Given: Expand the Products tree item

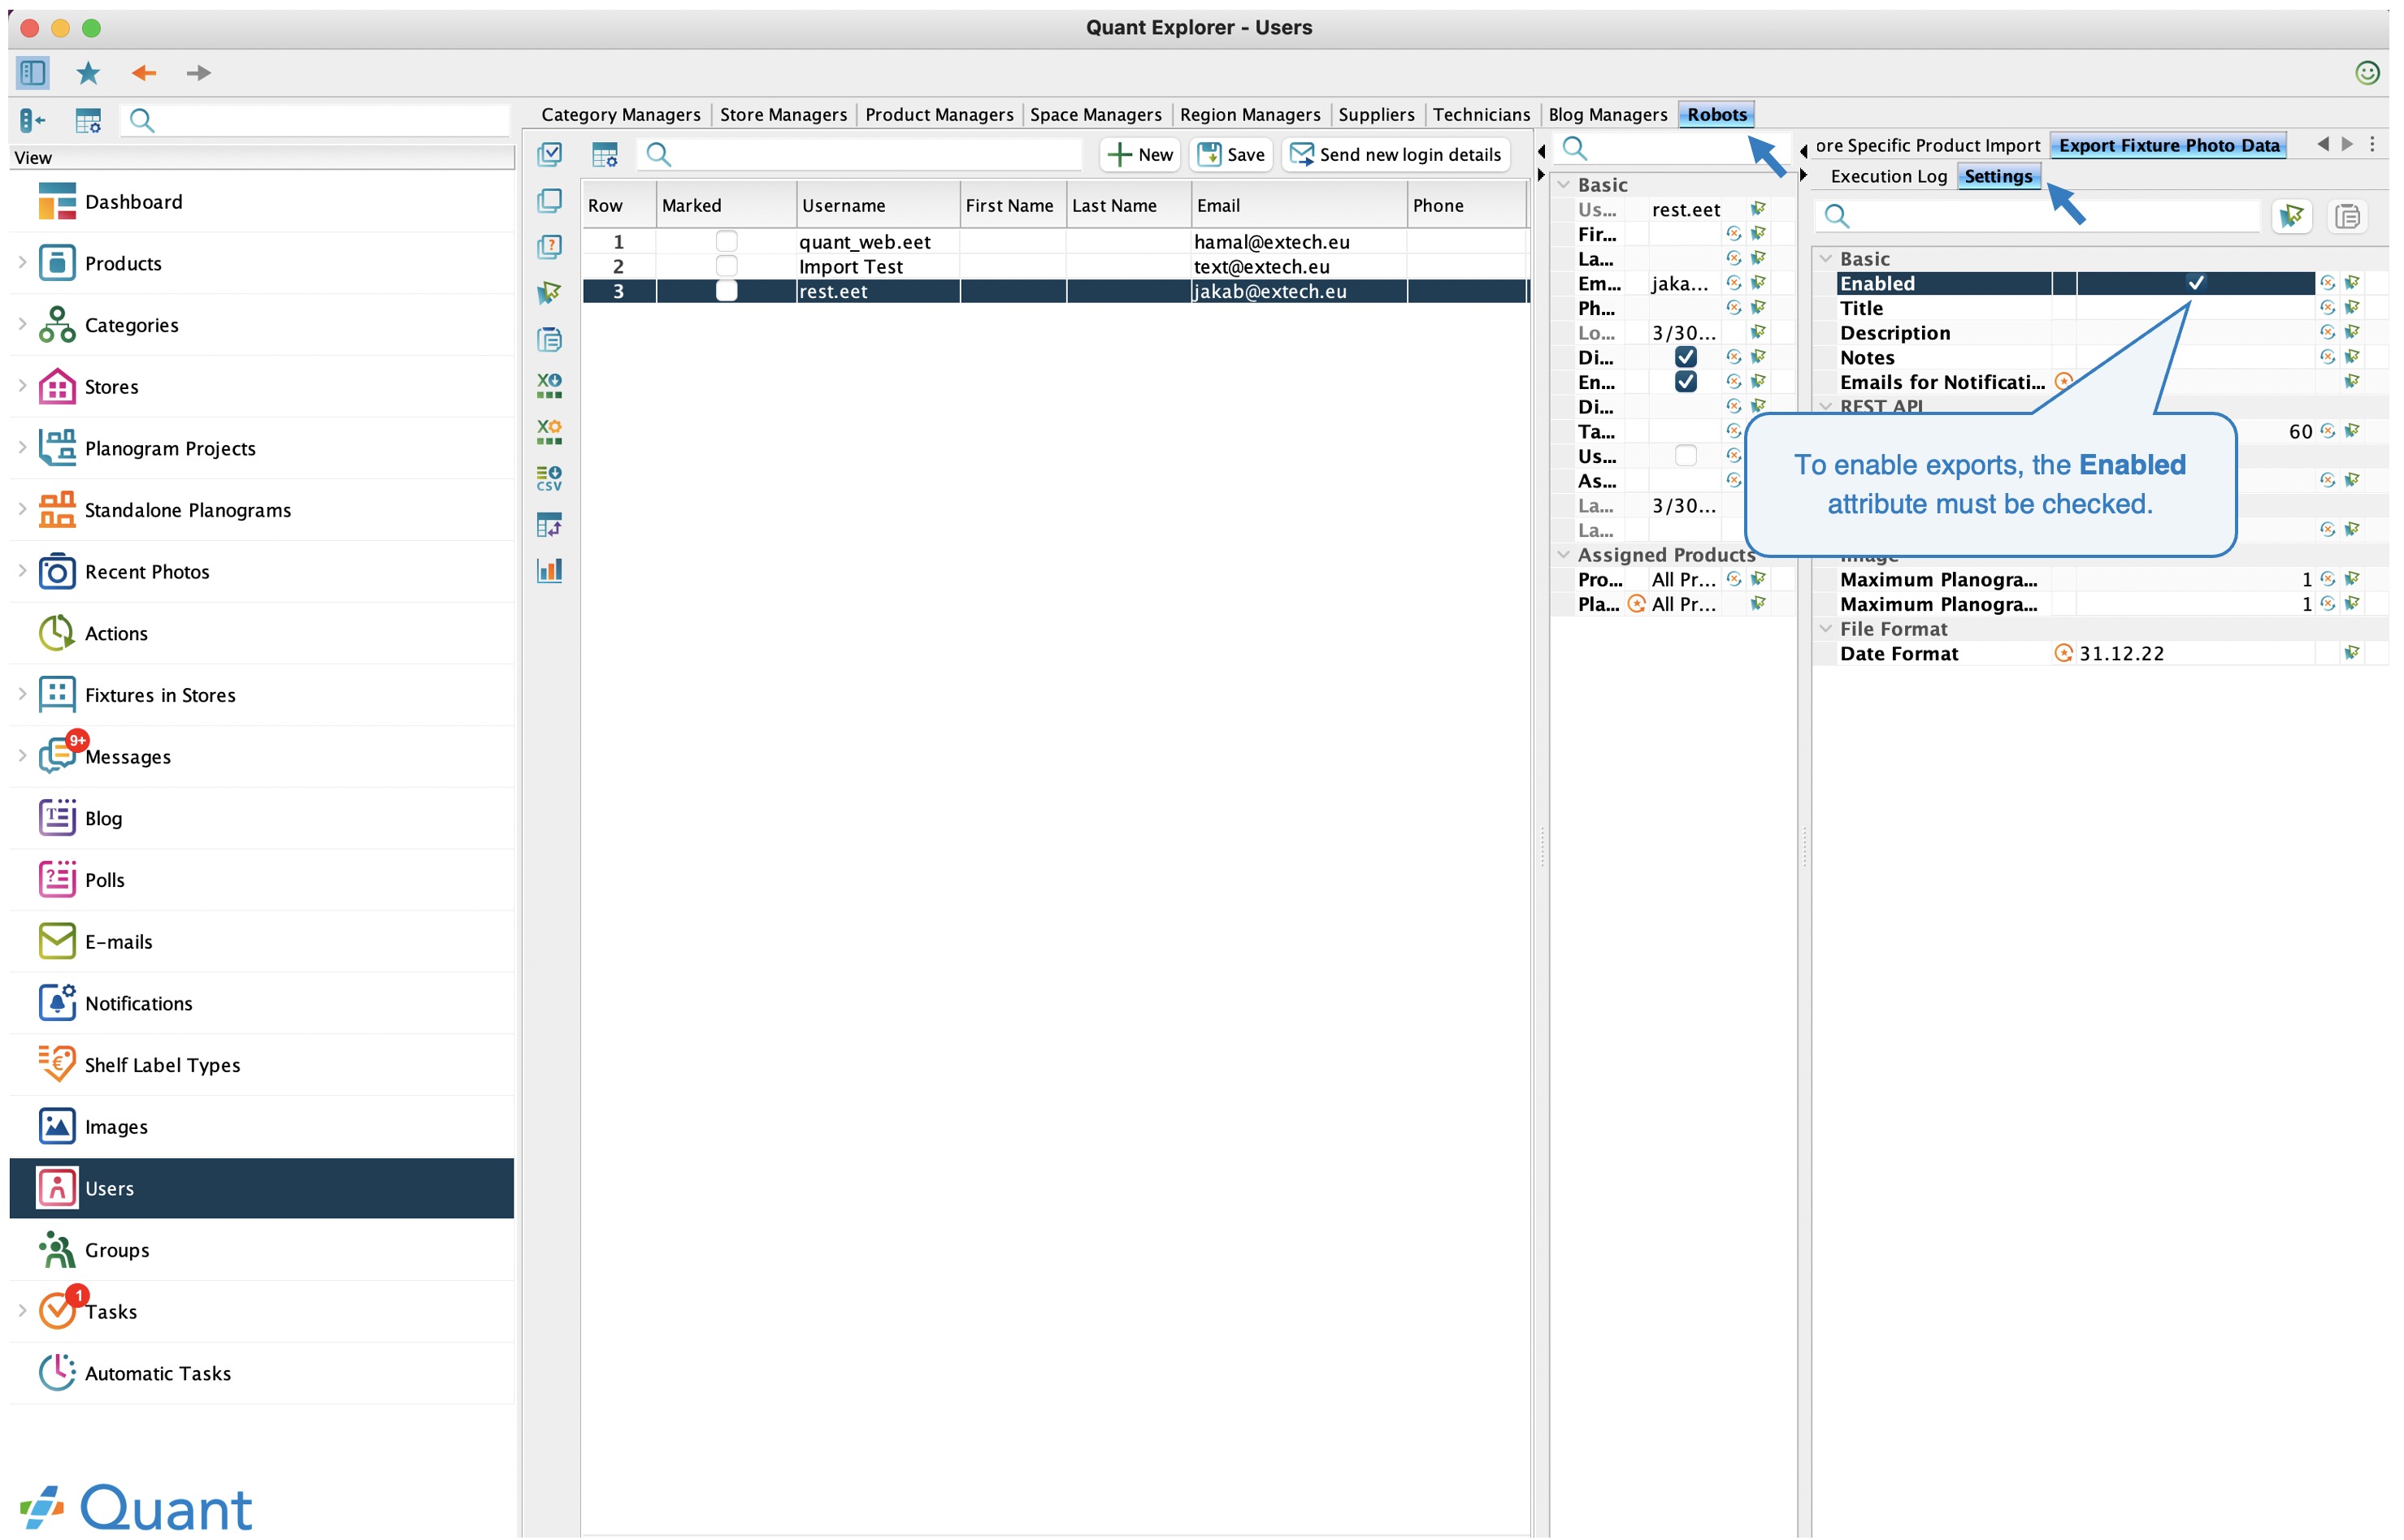Looking at the screenshot, I should (22, 263).
